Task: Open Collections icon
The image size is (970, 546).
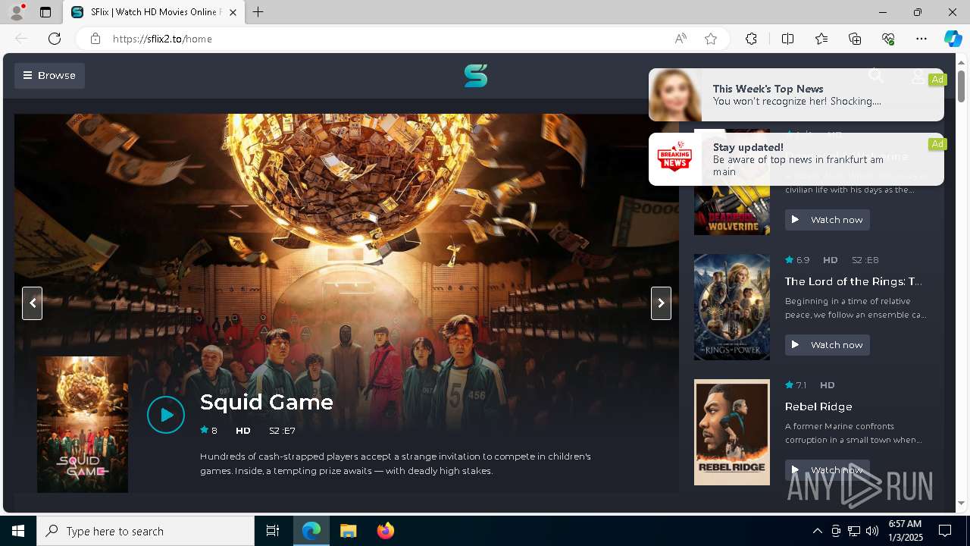Action: tap(855, 39)
